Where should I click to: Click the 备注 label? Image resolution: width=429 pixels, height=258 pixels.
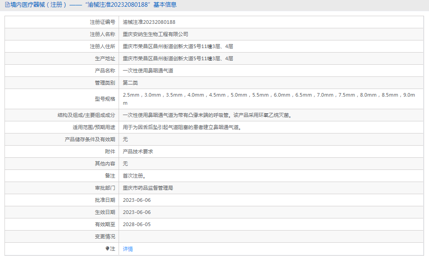tap(110, 176)
